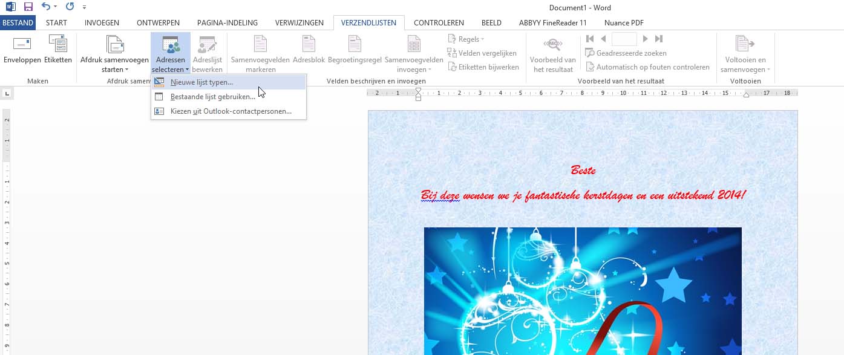The image size is (844, 355).
Task: Go to previous record arrow
Action: (603, 39)
